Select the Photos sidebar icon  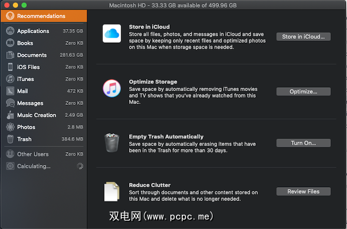point(10,127)
